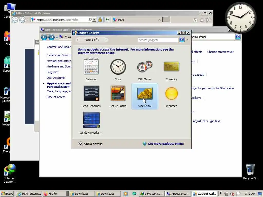Open Favorites star in Internet Explorer
263x197 pixels.
[202, 20]
